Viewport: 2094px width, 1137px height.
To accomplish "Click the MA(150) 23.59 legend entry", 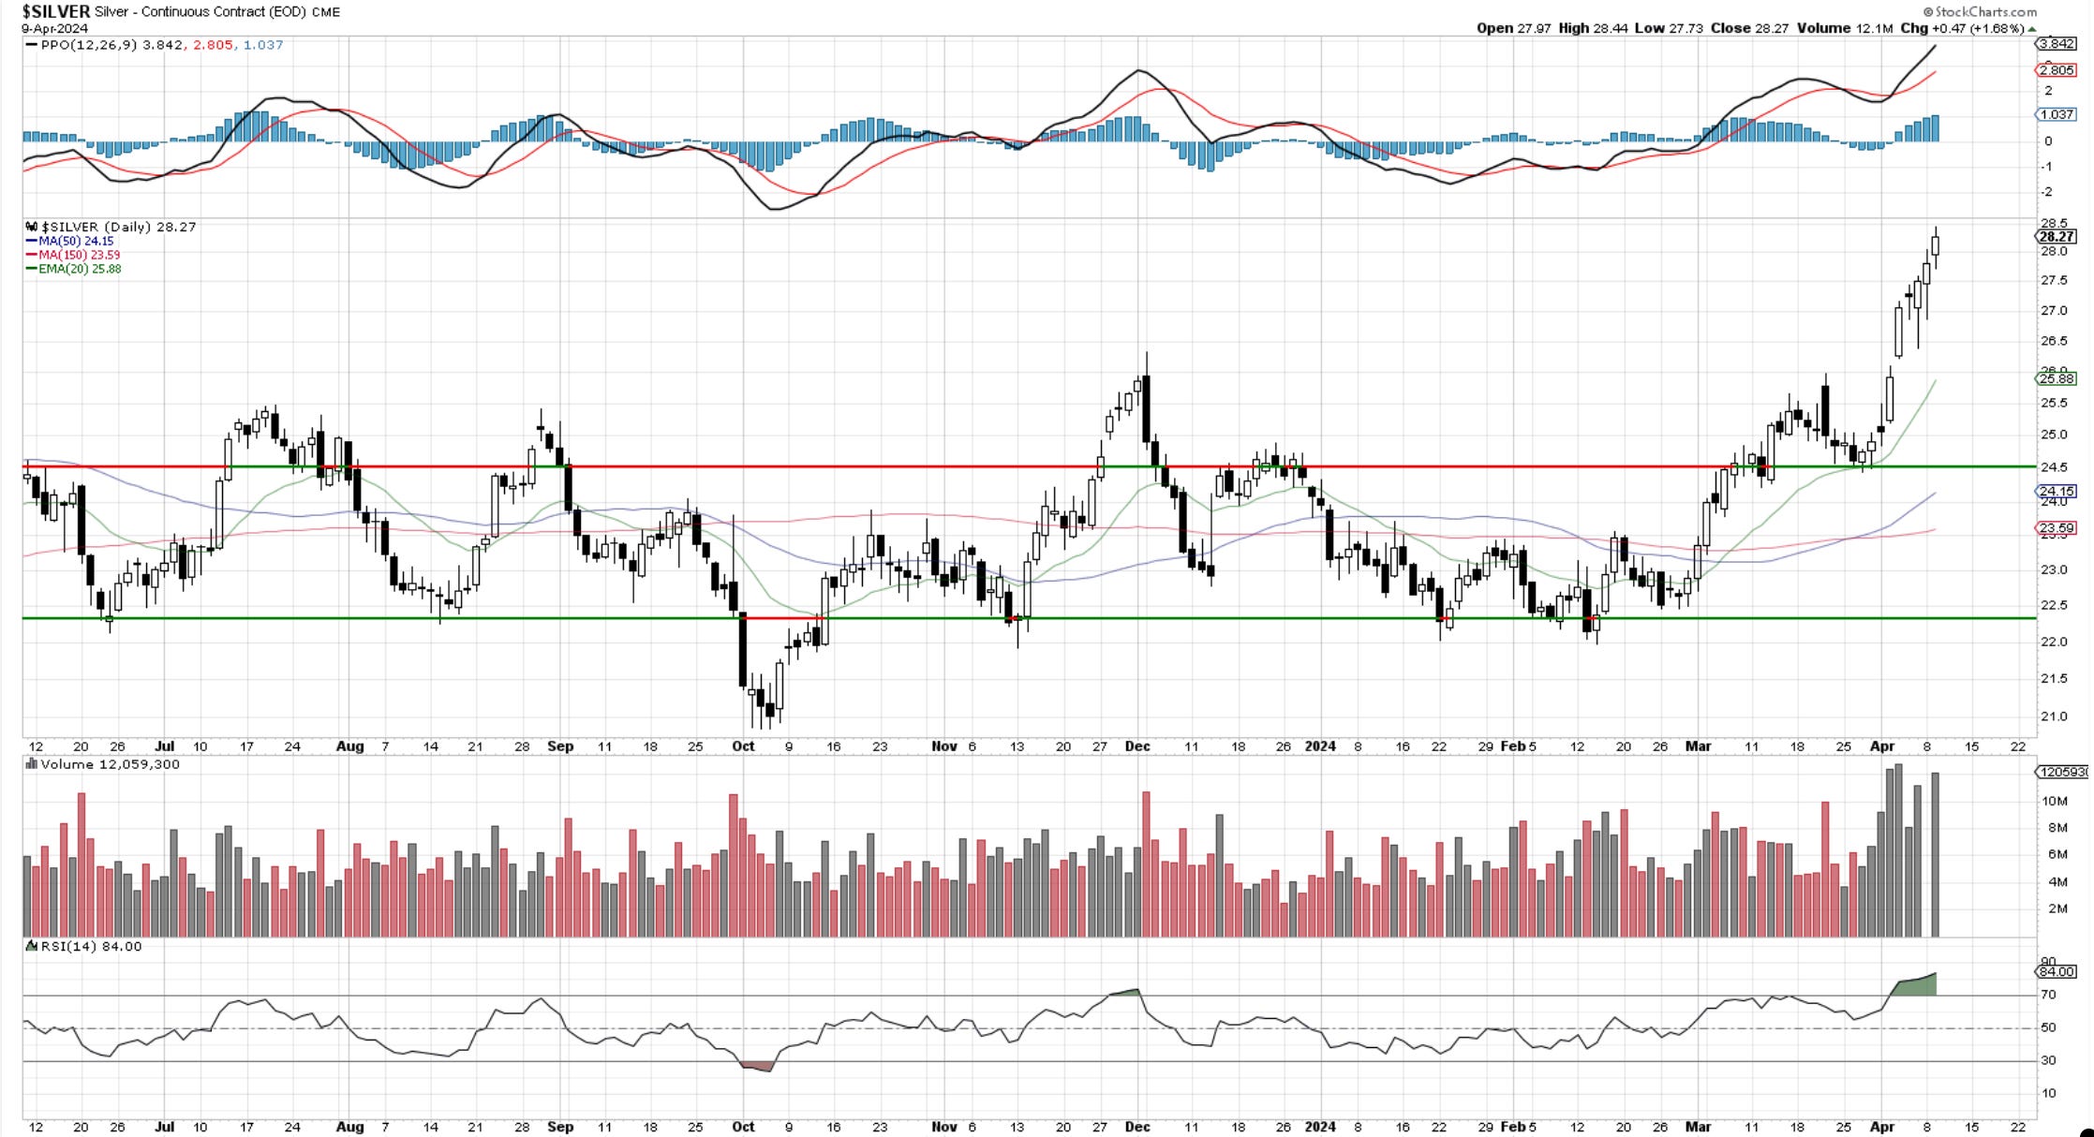I will pyautogui.click(x=78, y=255).
